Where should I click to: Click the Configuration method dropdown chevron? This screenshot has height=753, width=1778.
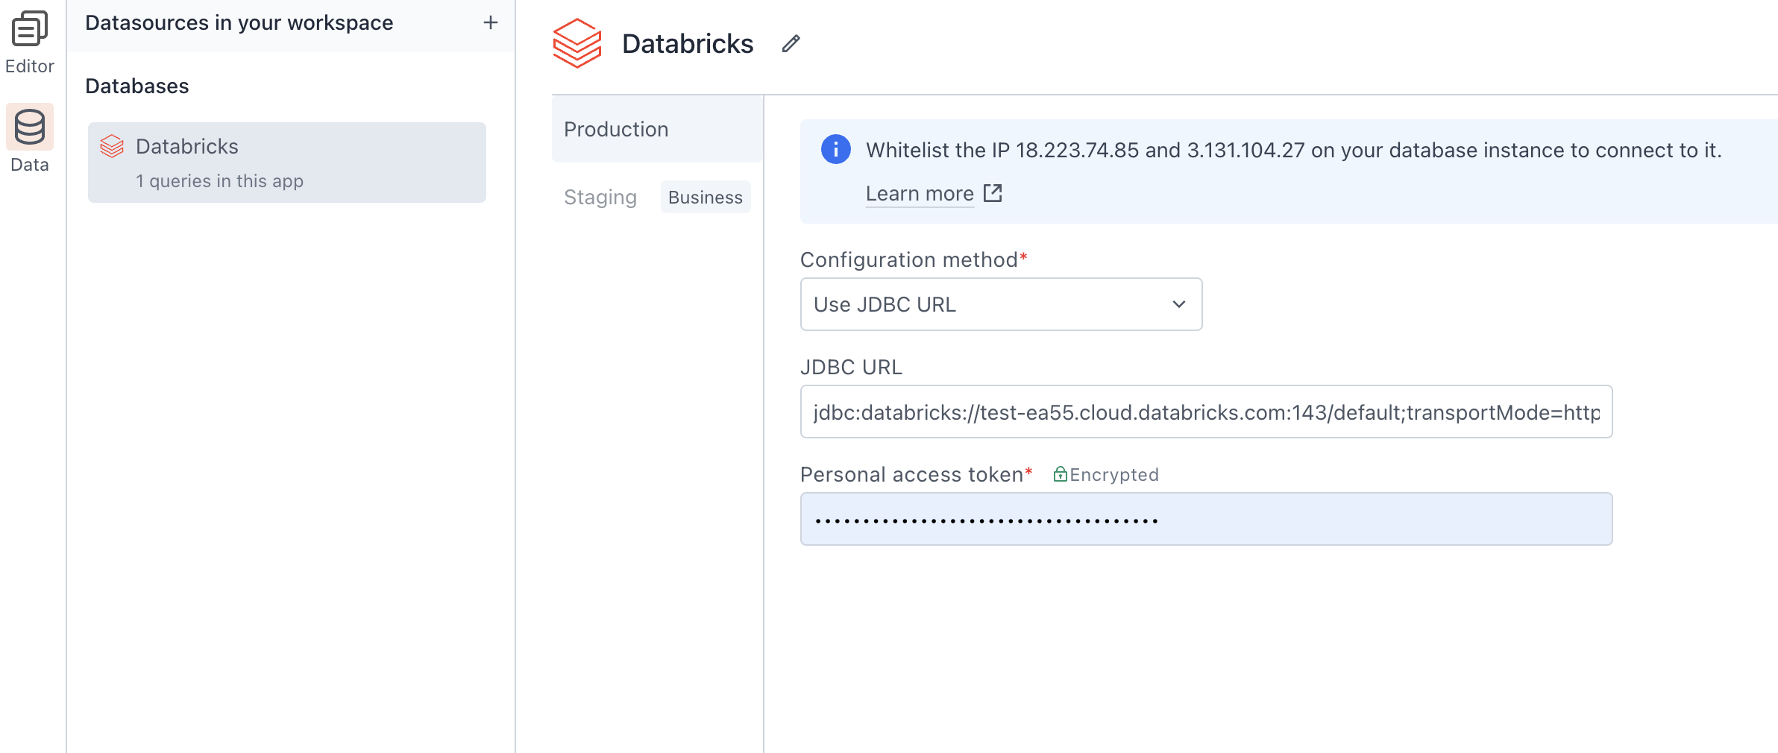pos(1178,304)
